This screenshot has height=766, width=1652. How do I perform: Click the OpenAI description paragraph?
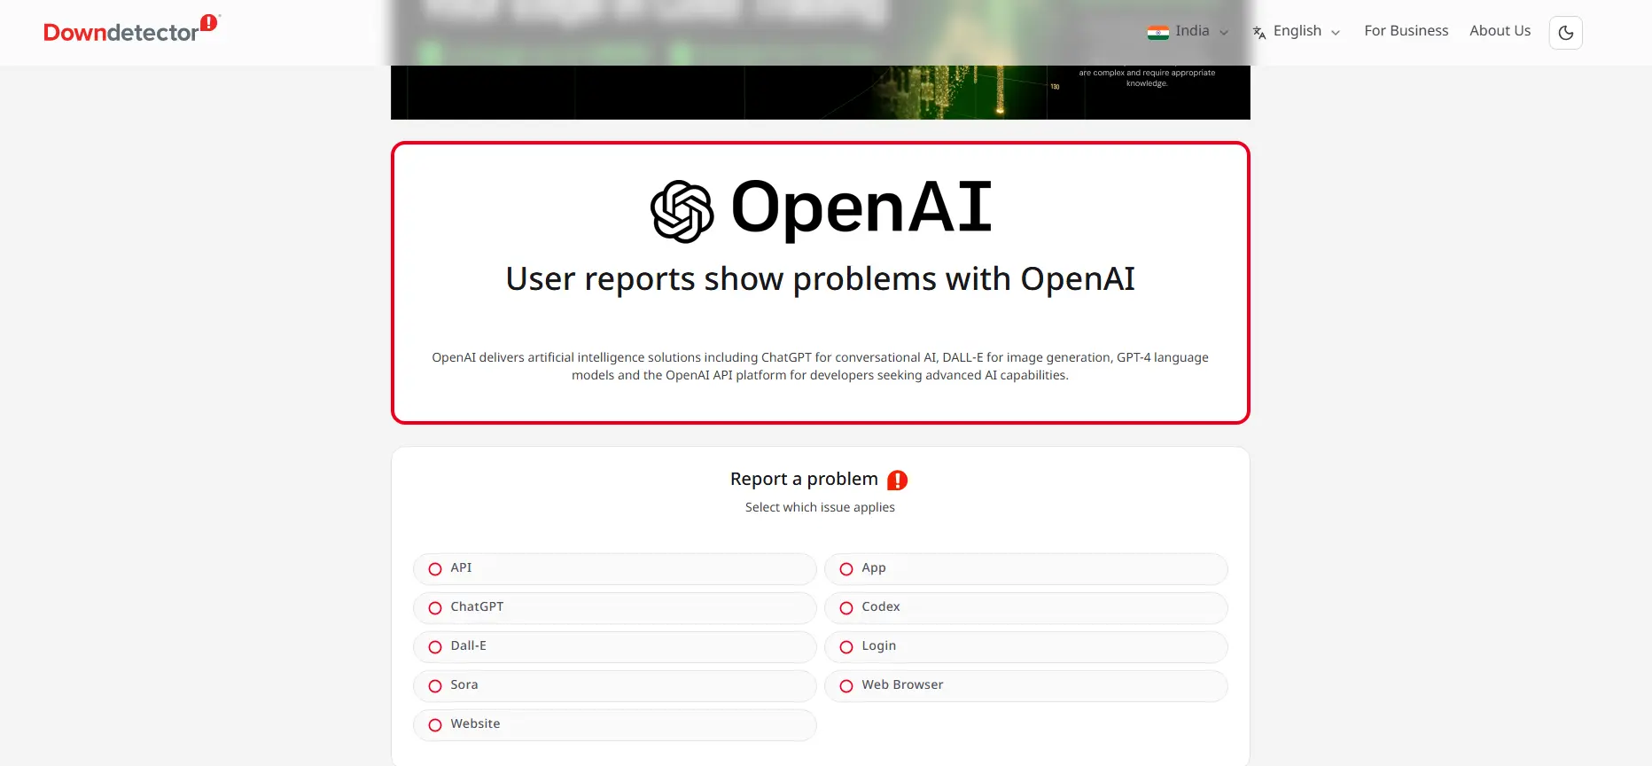point(821,366)
